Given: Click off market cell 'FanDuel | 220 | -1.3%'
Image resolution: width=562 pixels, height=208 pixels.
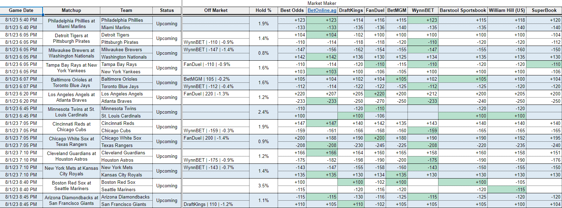Looking at the screenshot, I should pyautogui.click(x=216, y=94).
